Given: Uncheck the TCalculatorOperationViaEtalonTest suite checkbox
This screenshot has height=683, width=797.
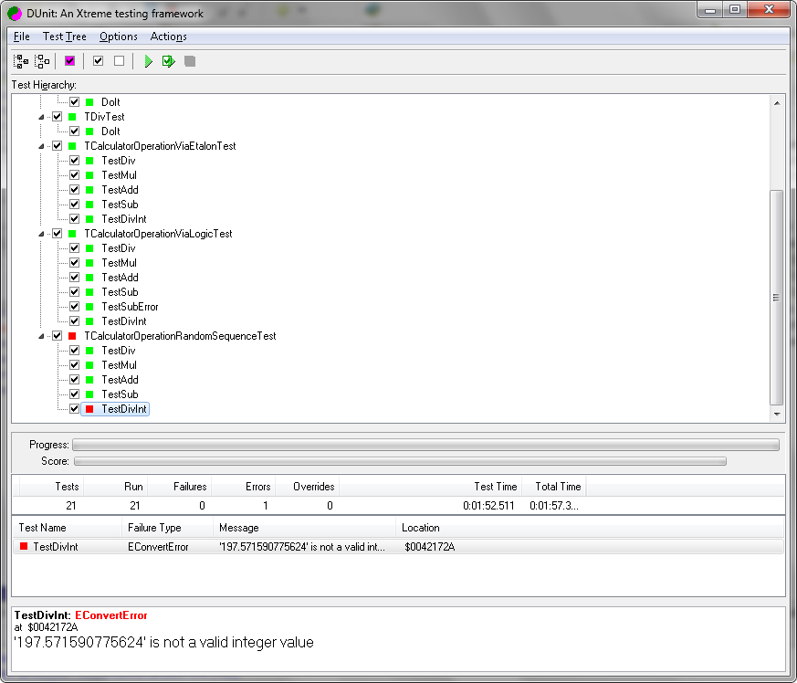Looking at the screenshot, I should point(57,145).
